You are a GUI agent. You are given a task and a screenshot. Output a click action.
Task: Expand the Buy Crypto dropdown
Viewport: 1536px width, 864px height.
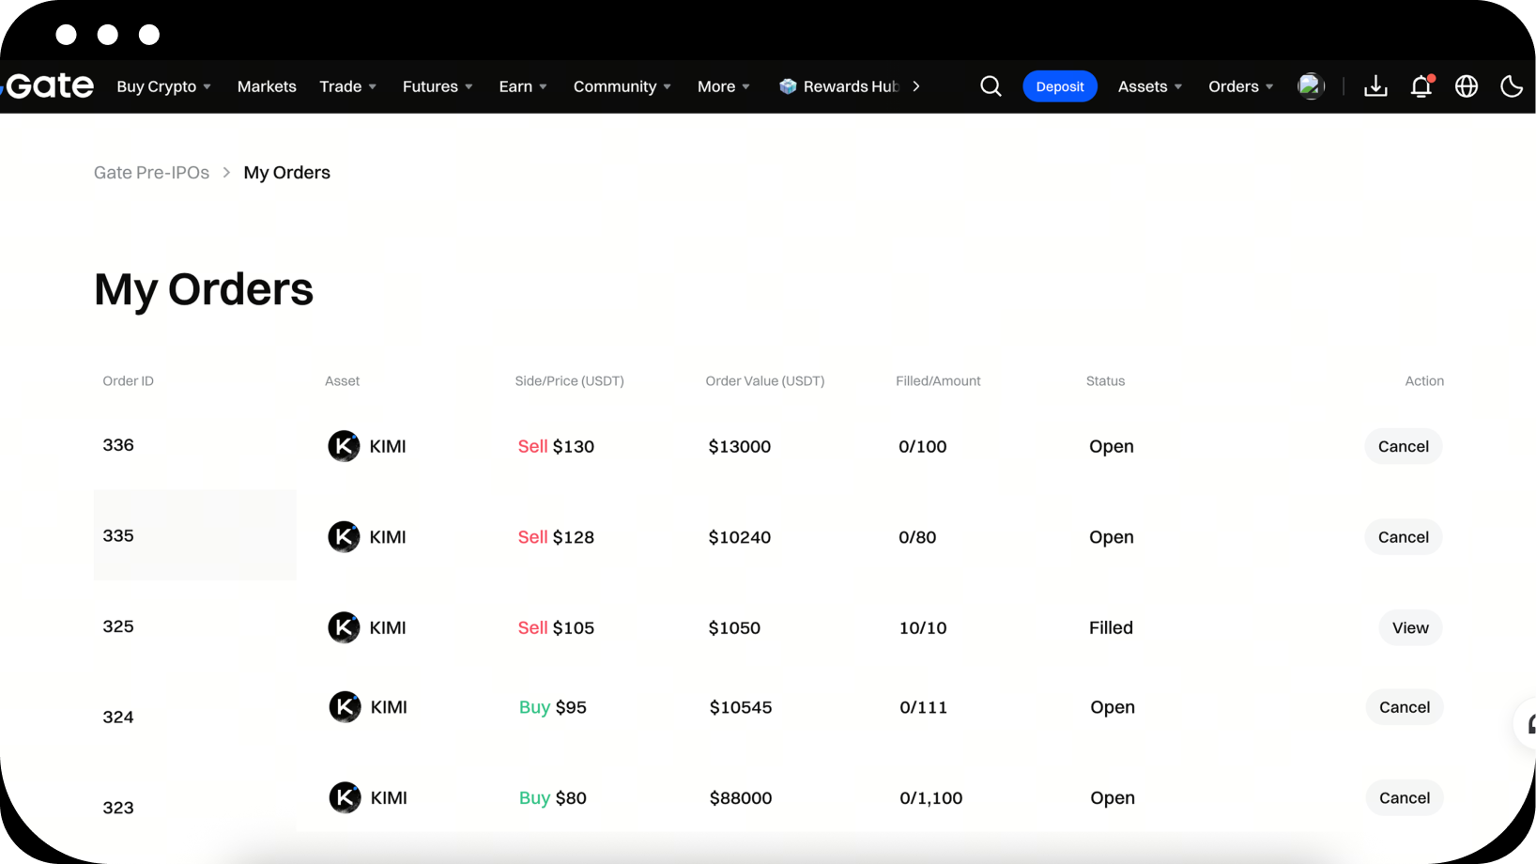click(163, 86)
